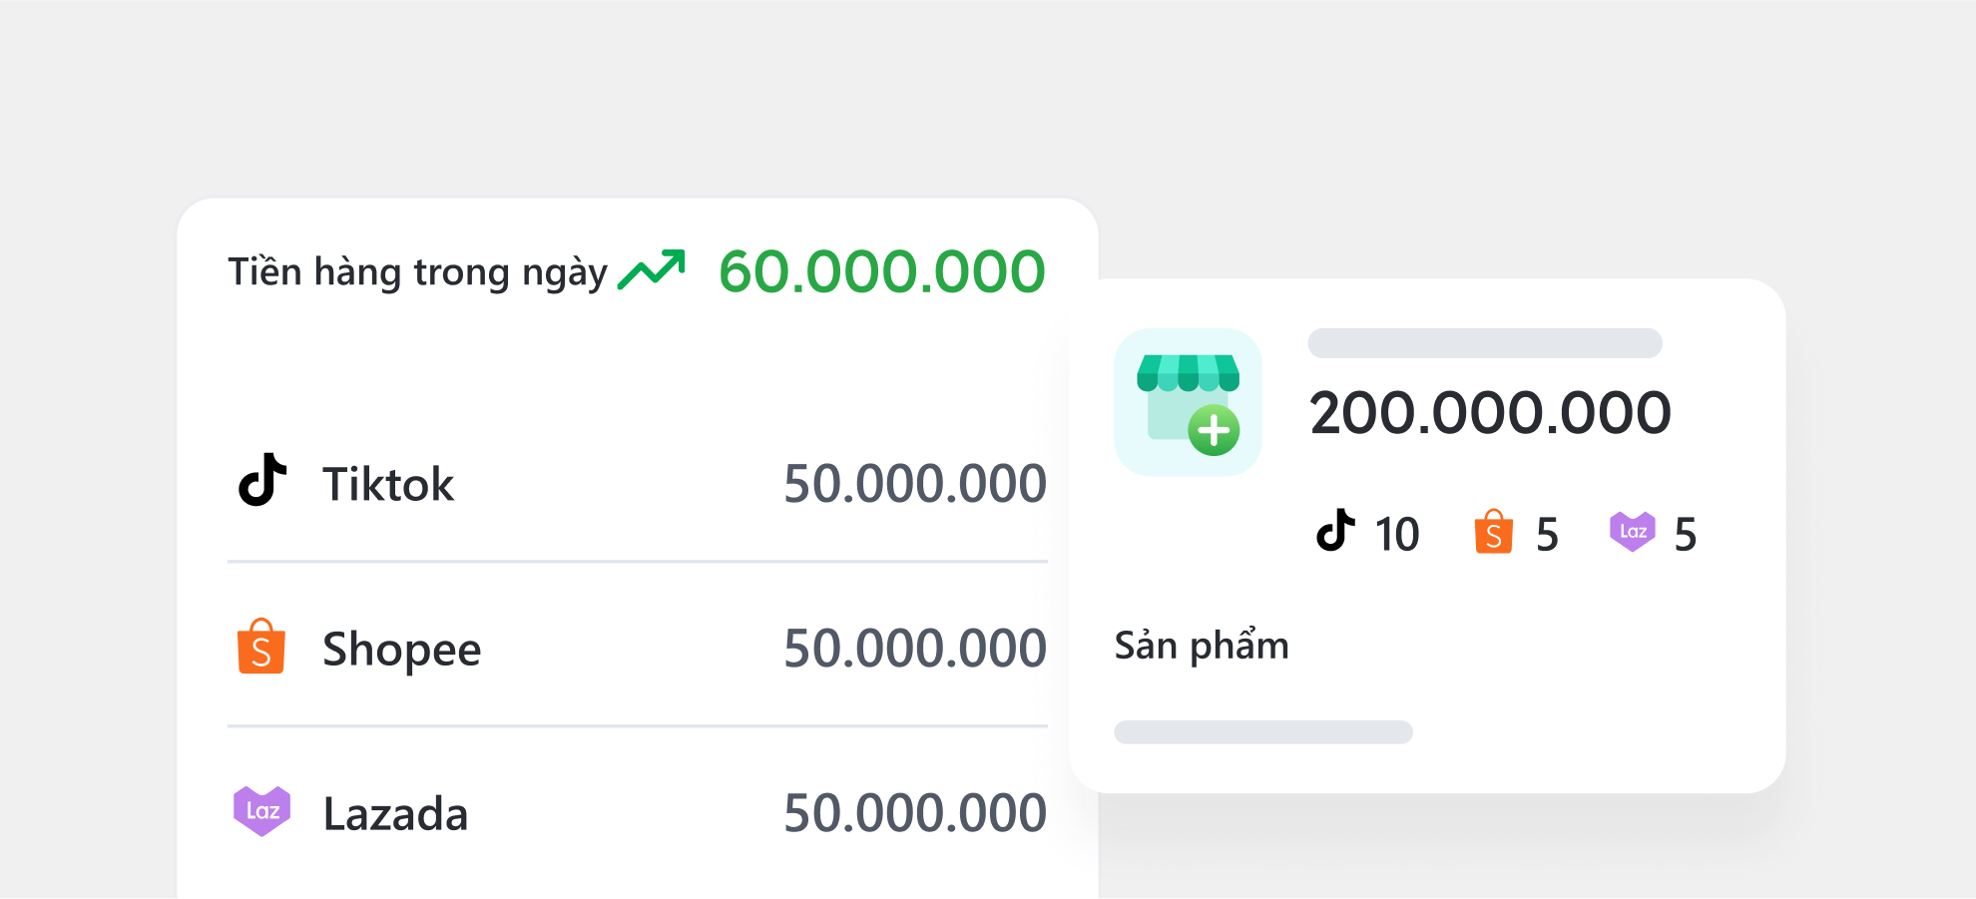Click "Tiền hàng trong ngày" heading
Viewport: 1976px width, 899px height.
click(417, 272)
